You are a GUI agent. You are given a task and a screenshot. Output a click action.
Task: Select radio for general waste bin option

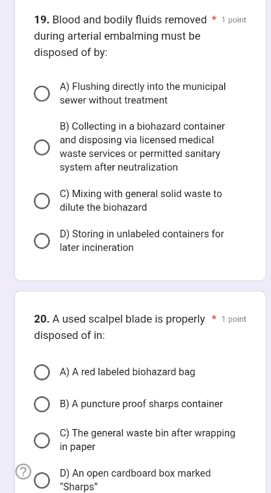(x=42, y=440)
